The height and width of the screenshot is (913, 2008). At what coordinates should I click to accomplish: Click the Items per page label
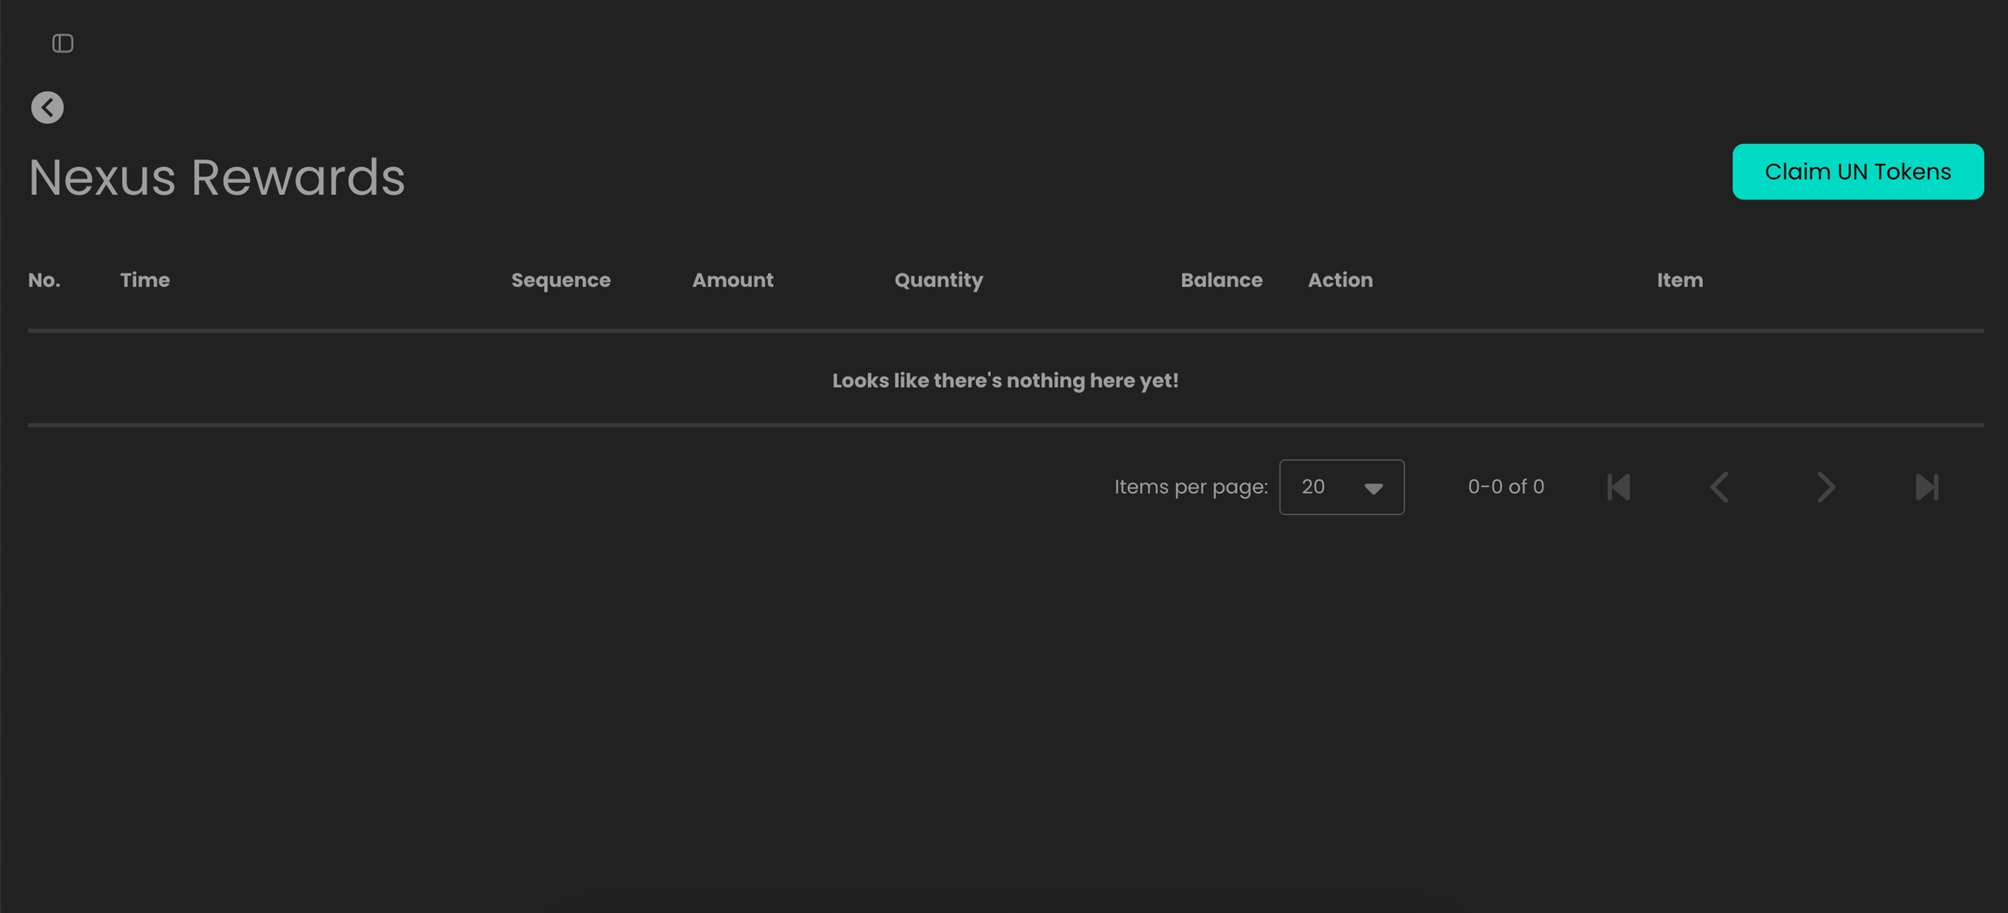(x=1191, y=487)
